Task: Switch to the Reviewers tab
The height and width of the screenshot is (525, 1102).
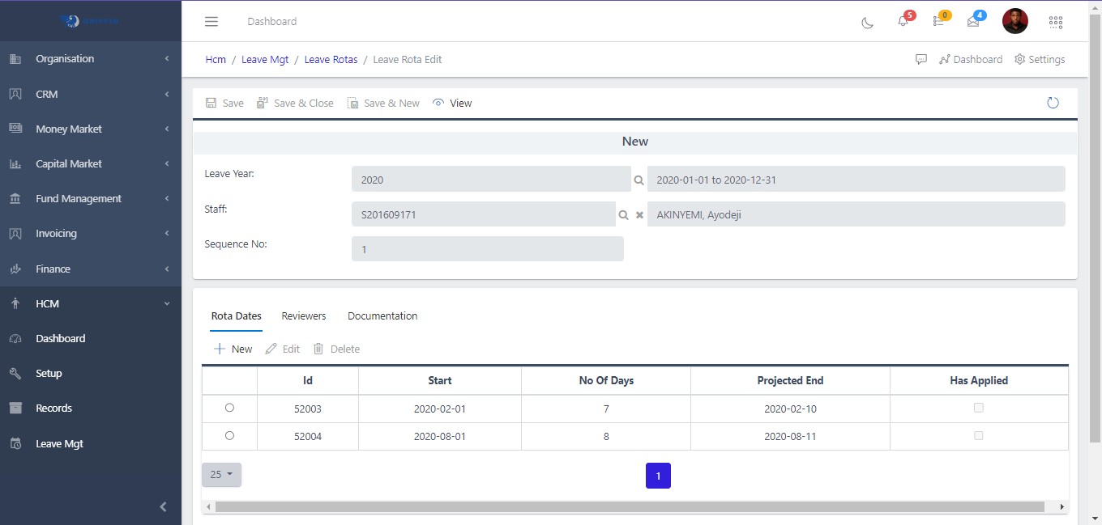Action: [x=303, y=315]
